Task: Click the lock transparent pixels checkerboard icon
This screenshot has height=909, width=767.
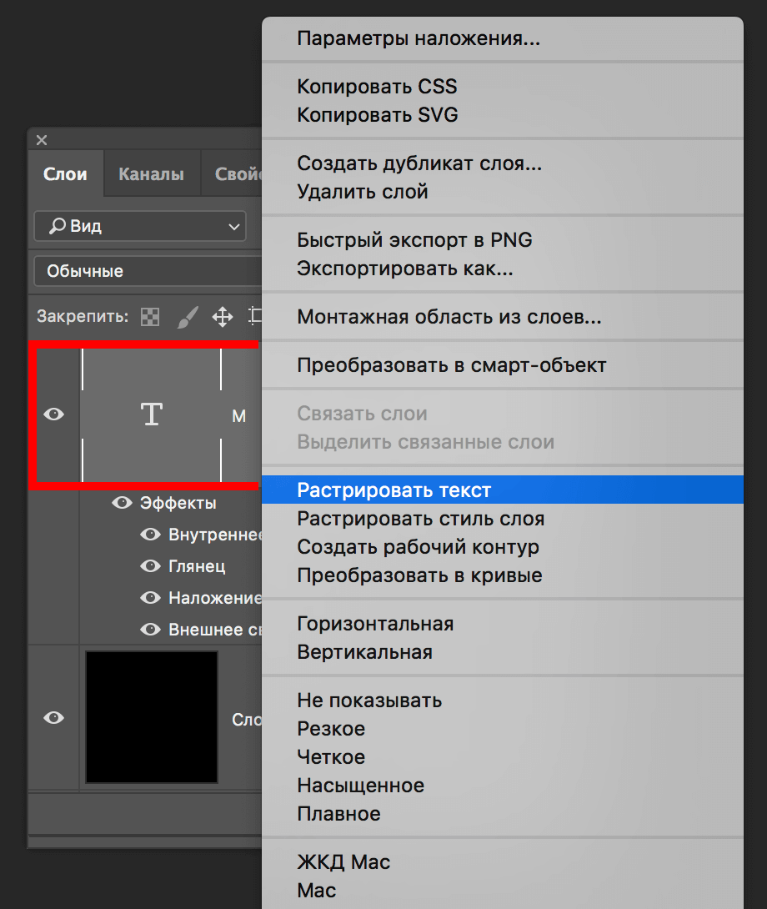Action: point(150,317)
